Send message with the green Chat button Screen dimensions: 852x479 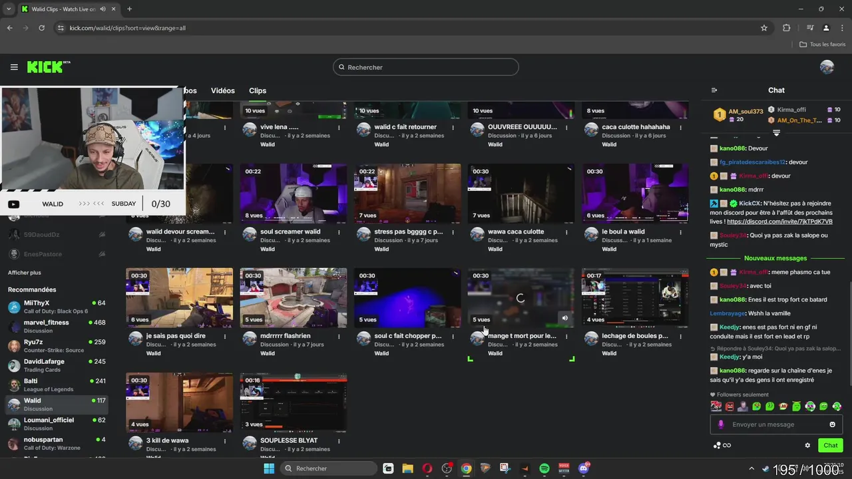[x=831, y=446]
